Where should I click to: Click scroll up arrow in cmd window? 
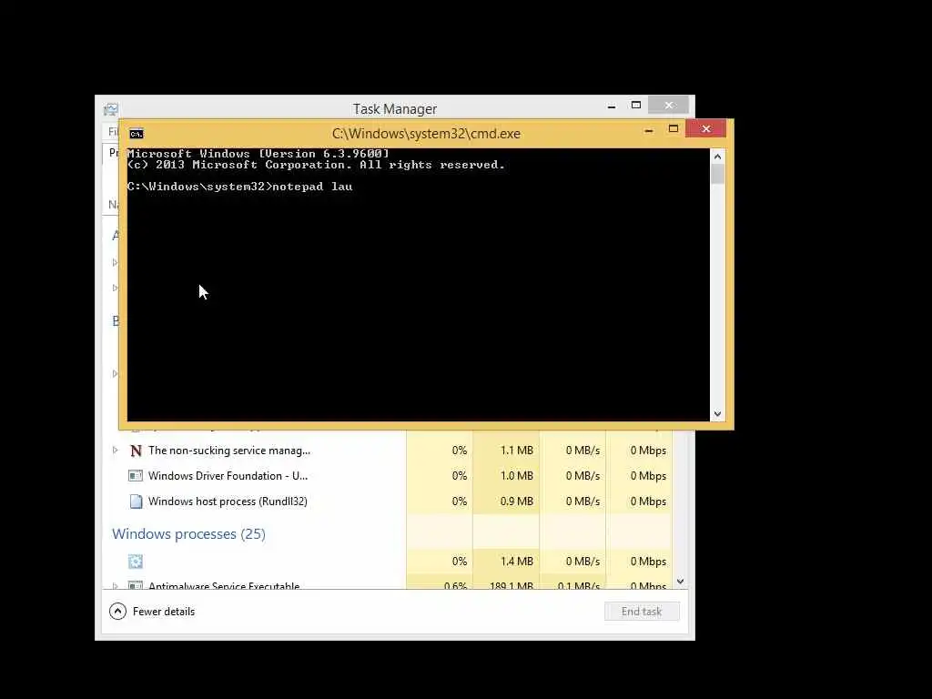(x=717, y=157)
